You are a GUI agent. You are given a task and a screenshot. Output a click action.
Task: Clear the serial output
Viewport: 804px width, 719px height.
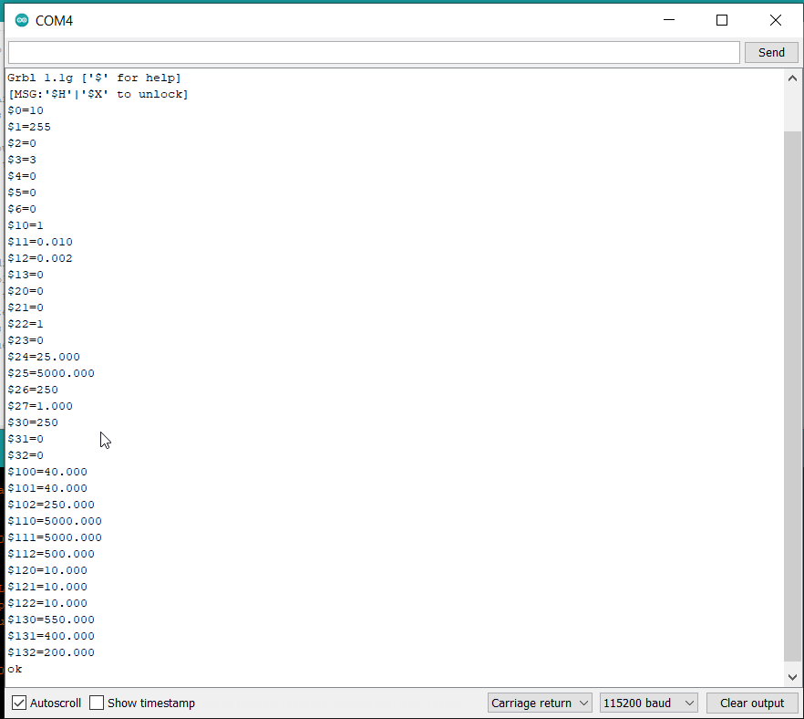[752, 703]
